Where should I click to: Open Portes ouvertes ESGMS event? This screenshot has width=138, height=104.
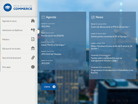click(x=53, y=36)
